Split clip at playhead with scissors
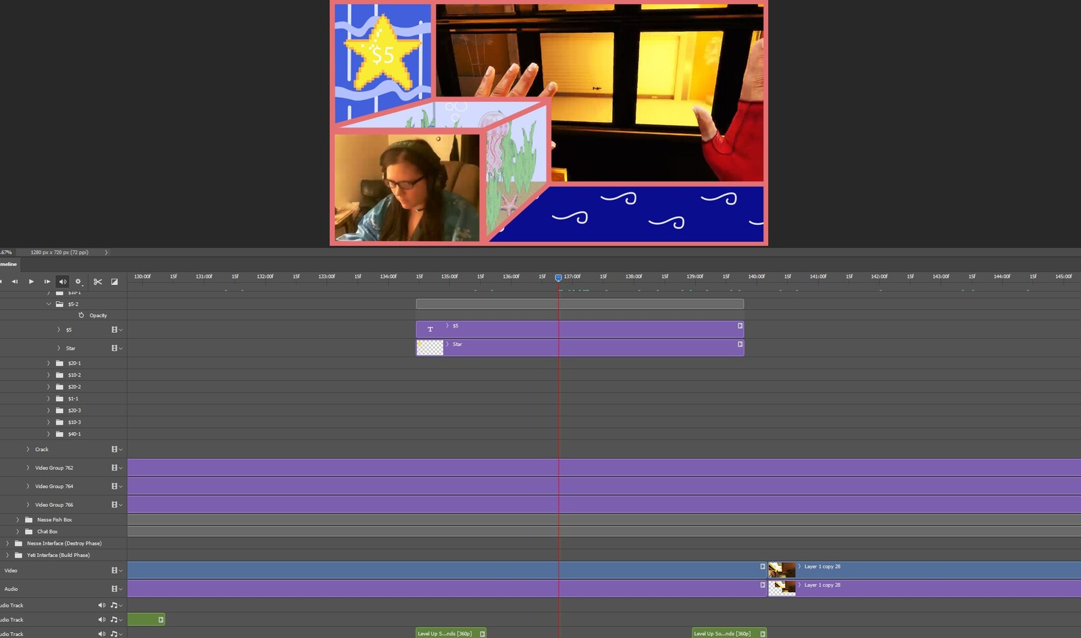 (x=97, y=282)
